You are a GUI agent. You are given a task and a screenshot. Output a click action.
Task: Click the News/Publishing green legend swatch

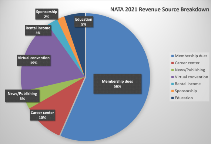click(x=173, y=70)
